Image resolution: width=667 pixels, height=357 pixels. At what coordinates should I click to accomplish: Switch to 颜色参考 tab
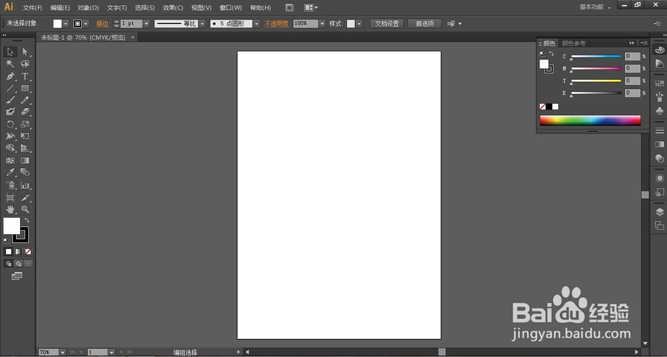point(574,43)
